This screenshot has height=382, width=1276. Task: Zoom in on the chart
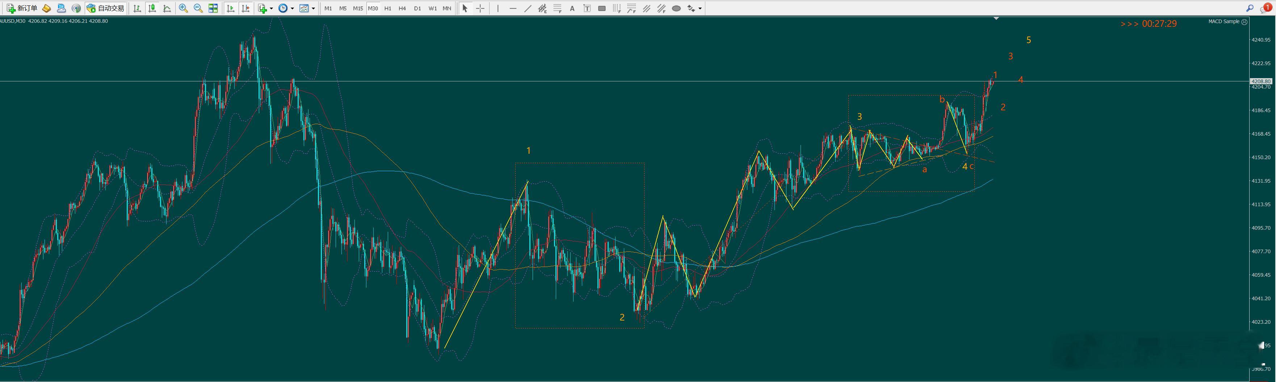point(183,8)
